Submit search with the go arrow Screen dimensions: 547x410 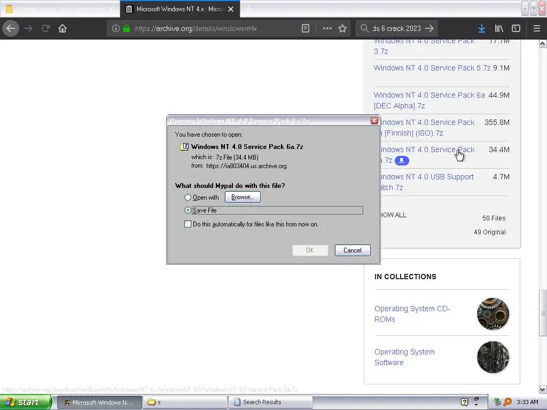pos(430,28)
